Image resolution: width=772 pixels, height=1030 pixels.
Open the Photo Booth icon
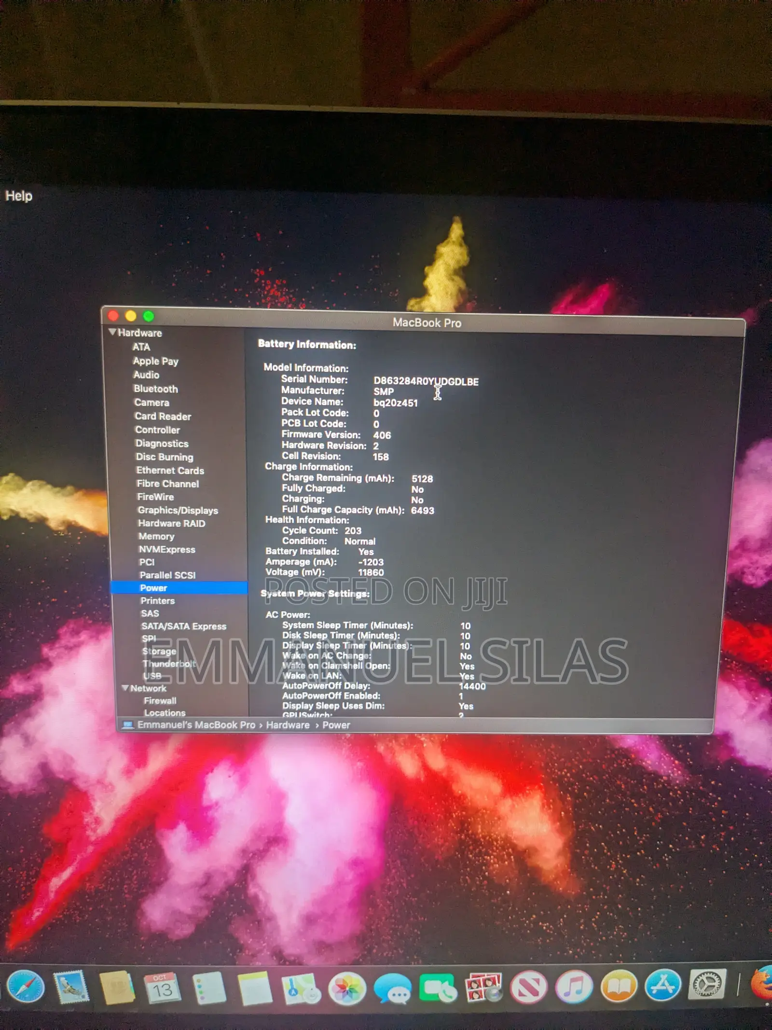(x=483, y=987)
